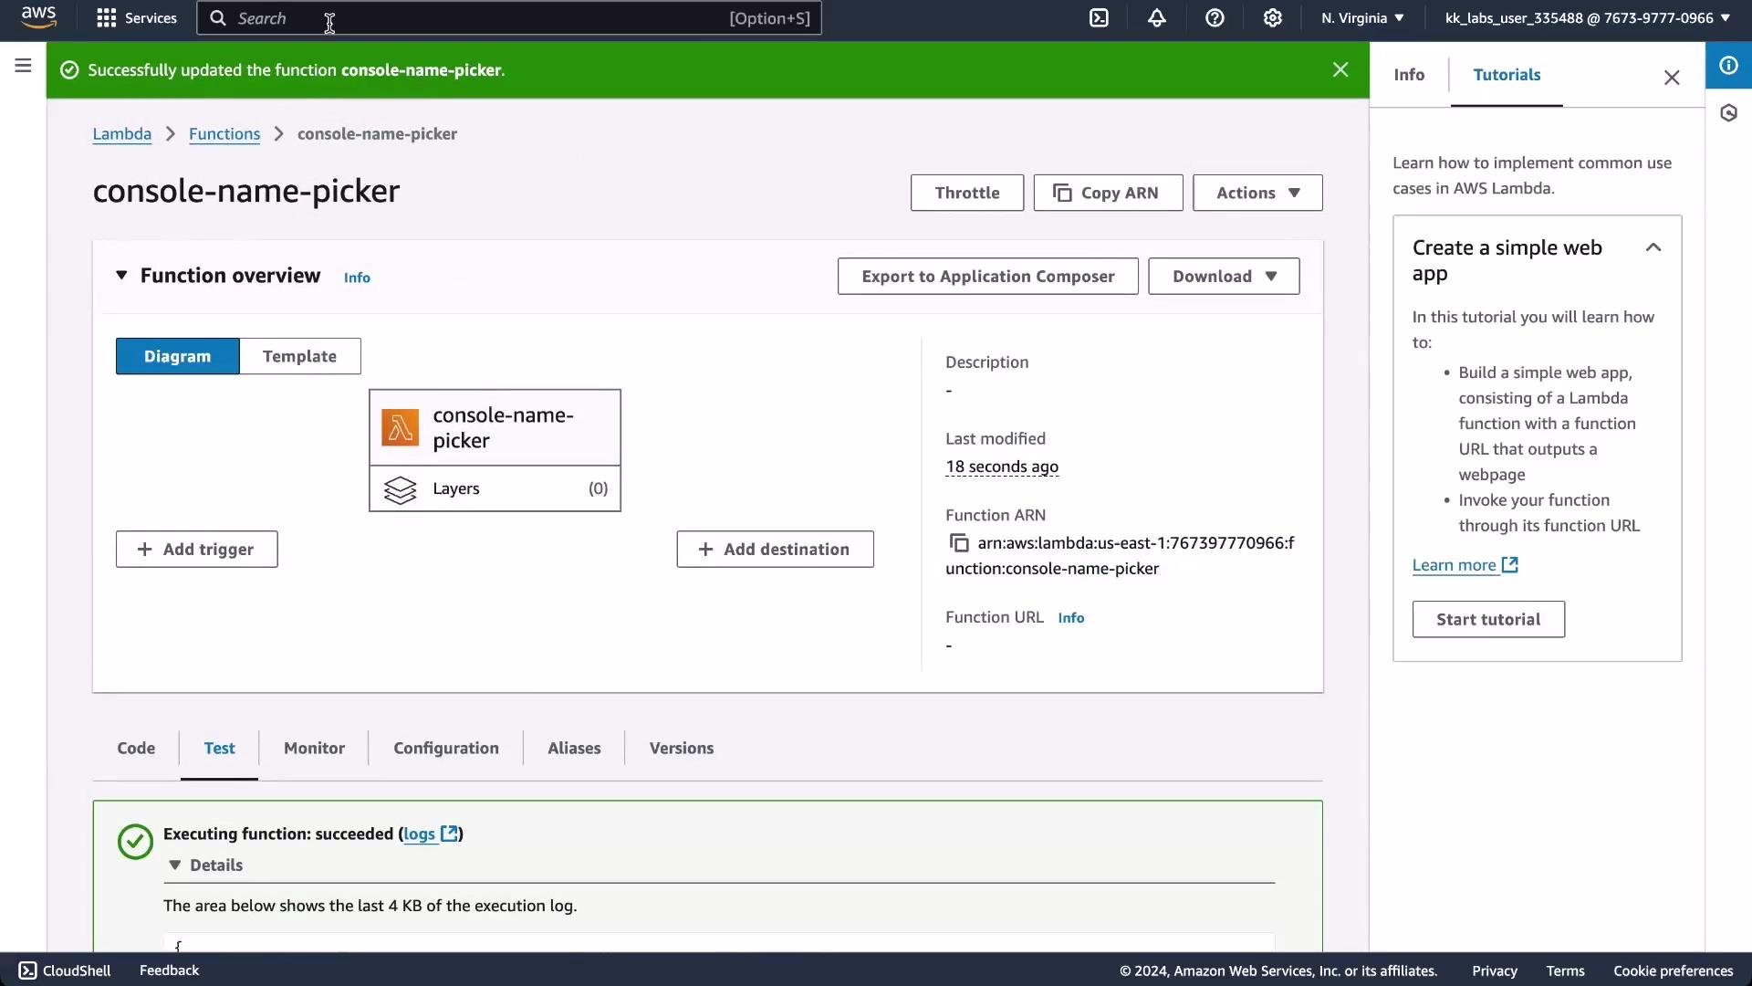Collapse the Details section
Screen dimensions: 1752x986
[174, 865]
